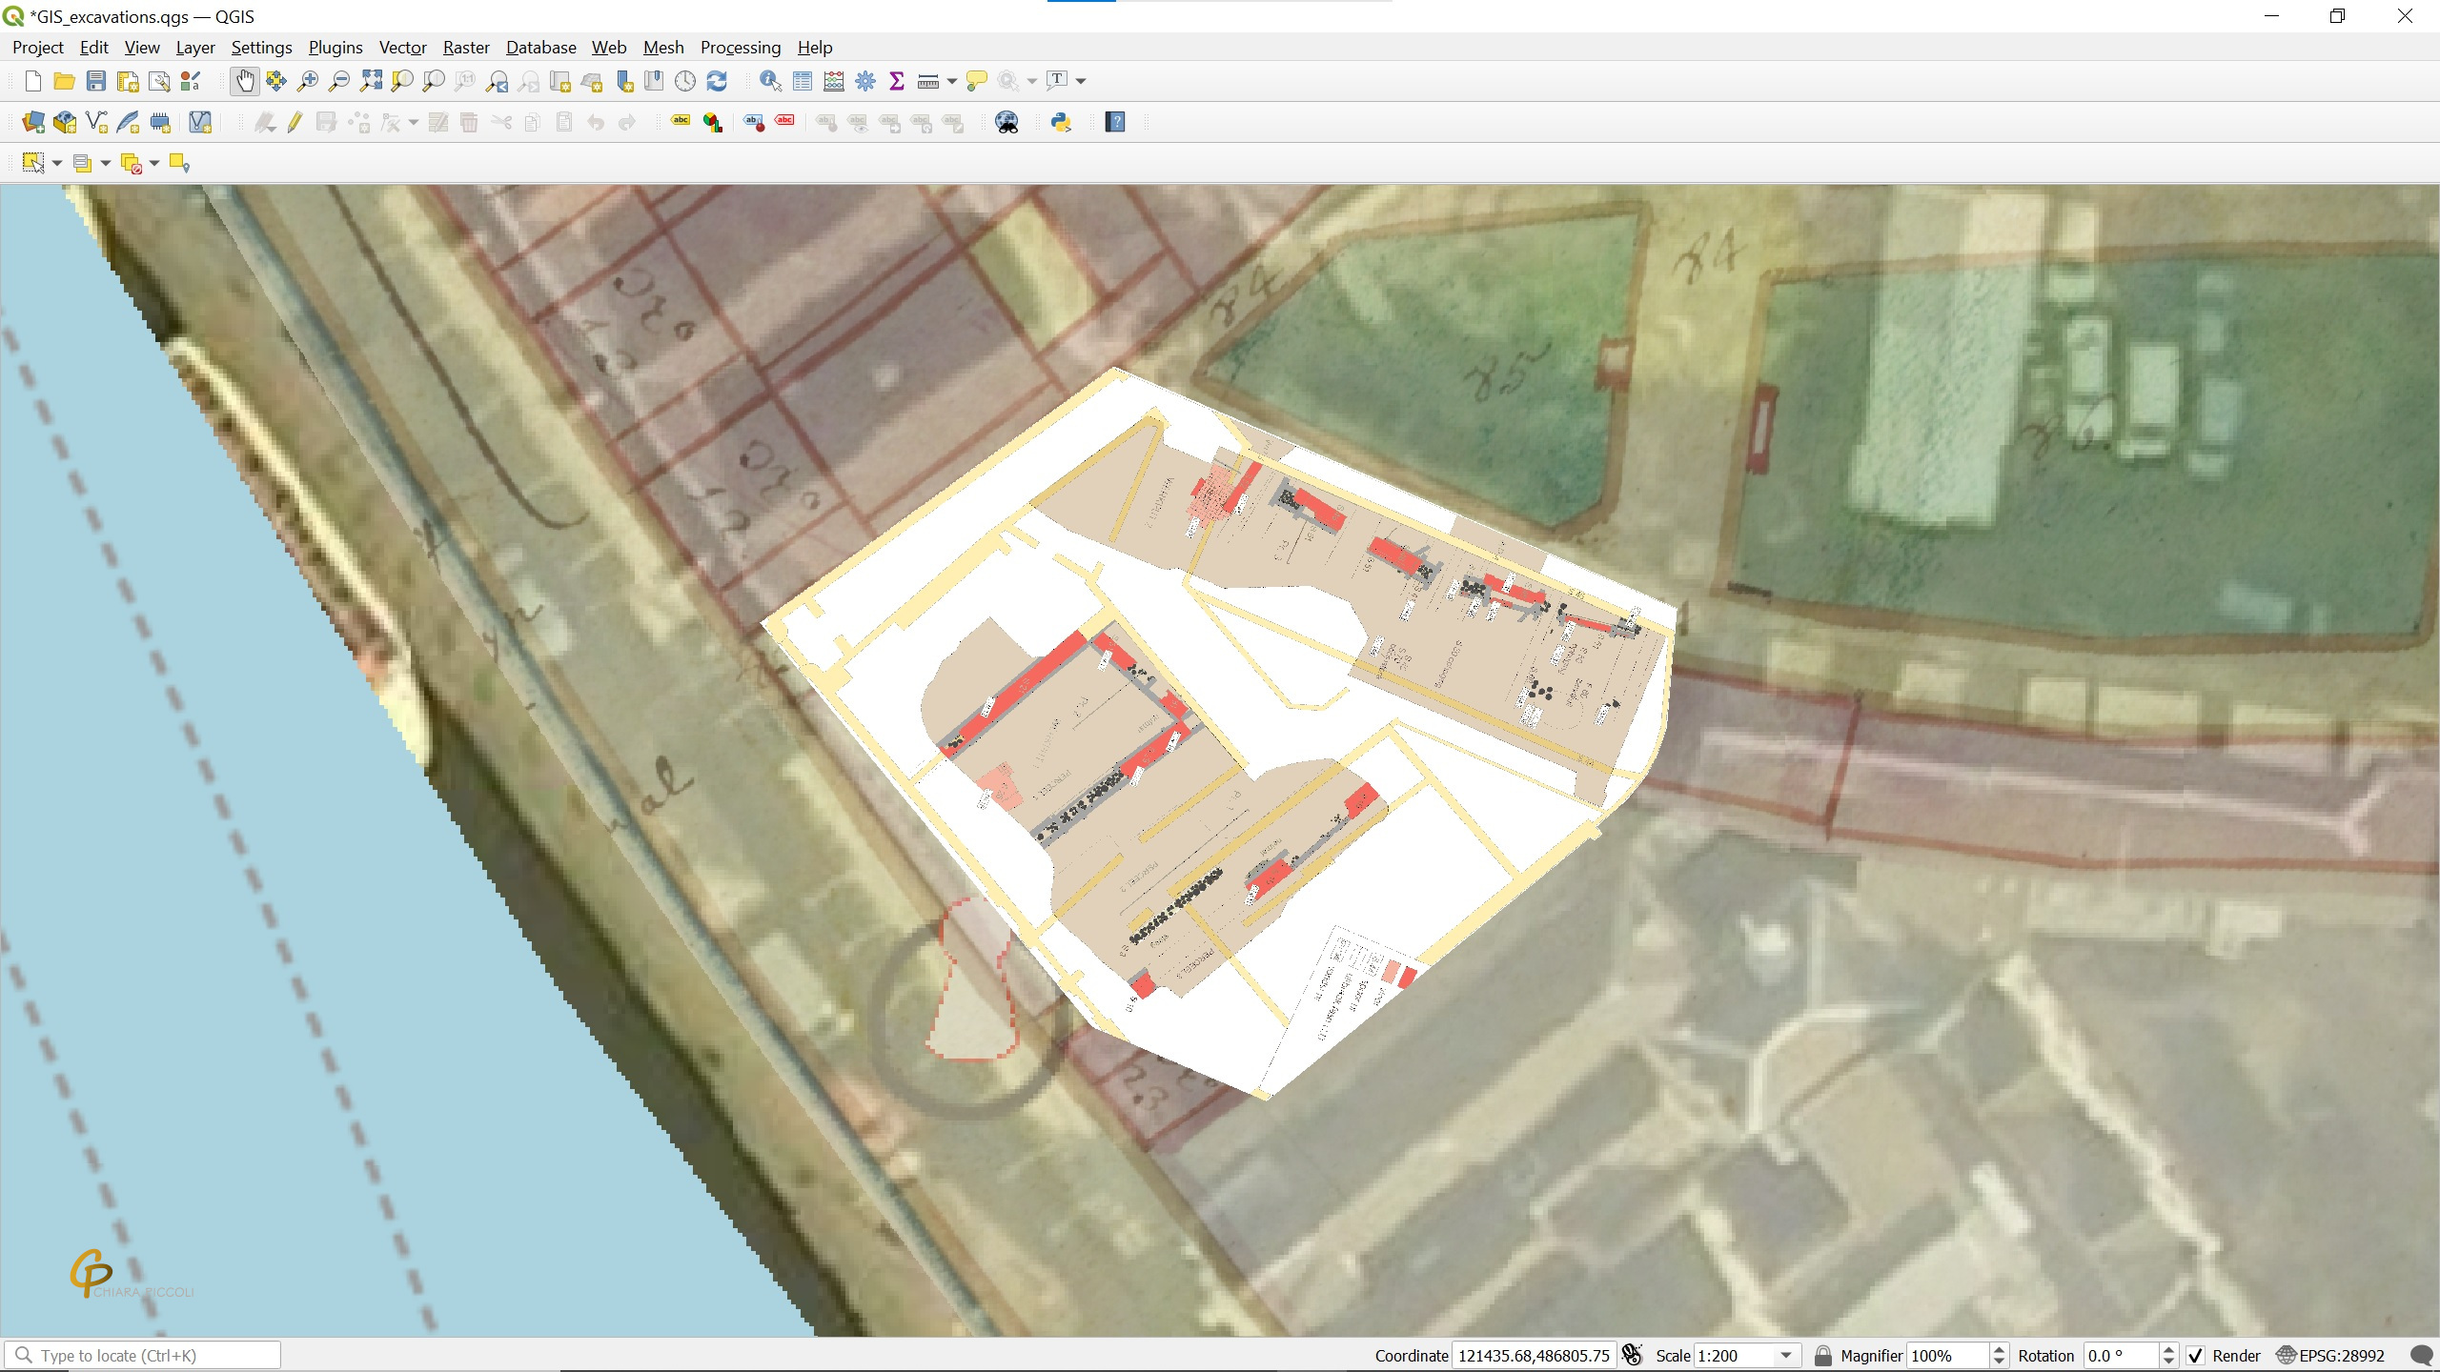Select the Pan Map hand tool

coord(244,81)
